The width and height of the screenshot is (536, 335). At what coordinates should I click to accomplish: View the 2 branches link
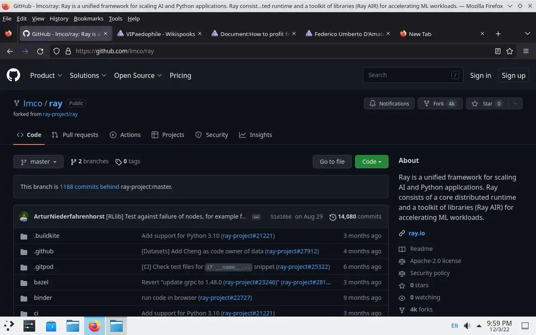click(90, 161)
